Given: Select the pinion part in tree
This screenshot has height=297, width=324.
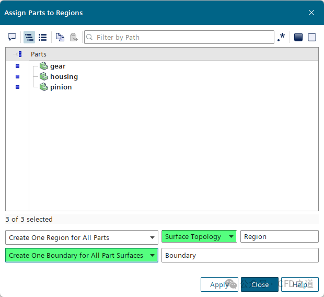Looking at the screenshot, I should point(61,87).
